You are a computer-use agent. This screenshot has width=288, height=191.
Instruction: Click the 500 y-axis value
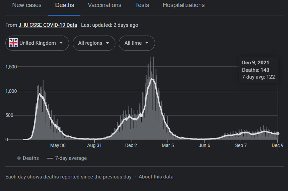[9, 115]
